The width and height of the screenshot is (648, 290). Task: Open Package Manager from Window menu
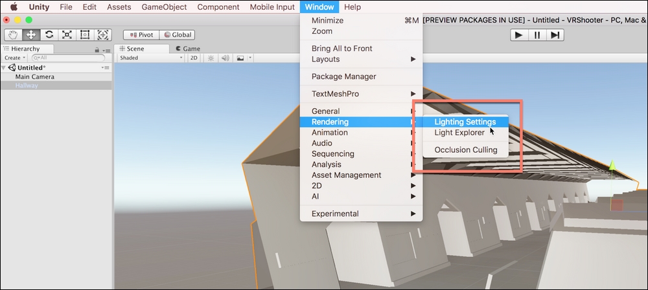tap(361, 77)
